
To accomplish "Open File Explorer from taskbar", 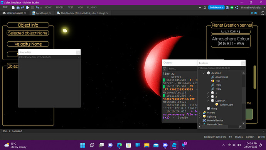I will point(147,145).
